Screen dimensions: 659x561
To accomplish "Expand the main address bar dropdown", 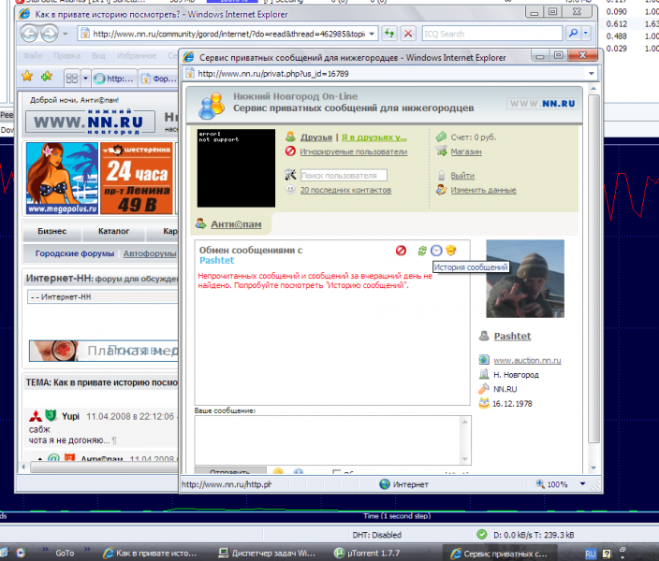I will [372, 34].
